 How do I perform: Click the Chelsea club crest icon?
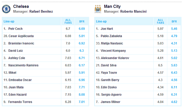(x=6, y=9)
